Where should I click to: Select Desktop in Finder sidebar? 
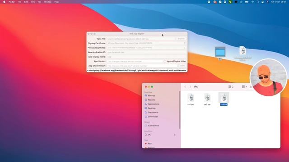pos(152,108)
